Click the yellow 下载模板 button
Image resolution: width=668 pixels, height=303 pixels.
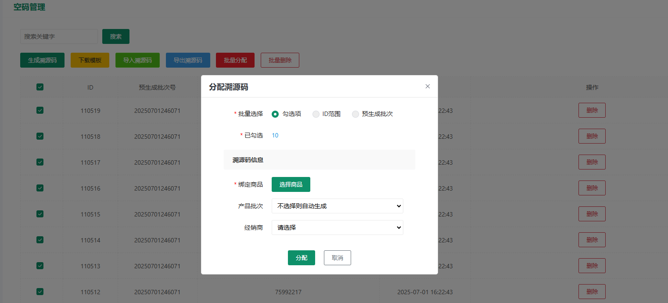click(x=90, y=60)
